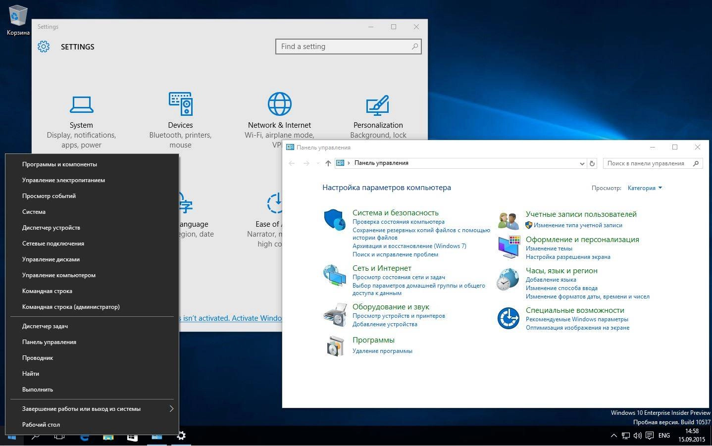Click the Сеть и Интернет category icon
Image resolution: width=712 pixels, height=446 pixels.
(x=335, y=275)
